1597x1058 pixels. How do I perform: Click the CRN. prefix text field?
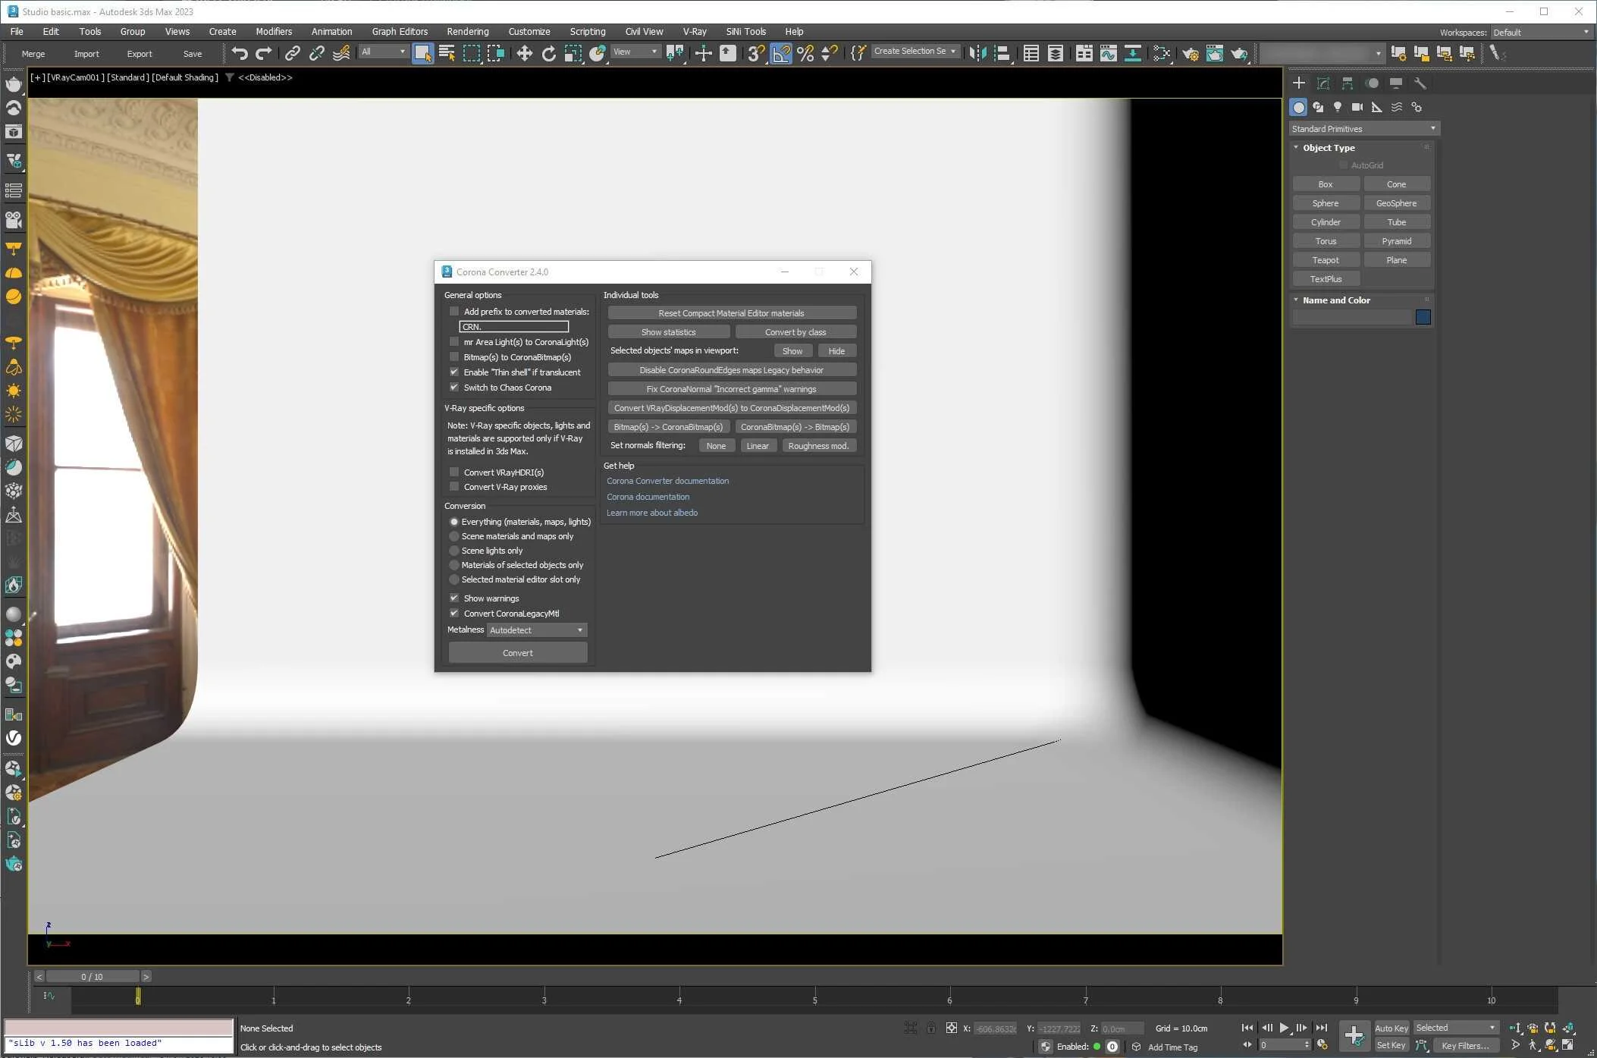click(x=513, y=327)
